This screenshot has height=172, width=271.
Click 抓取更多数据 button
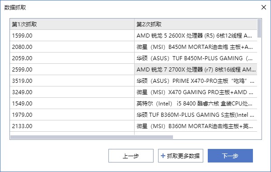click(x=180, y=156)
